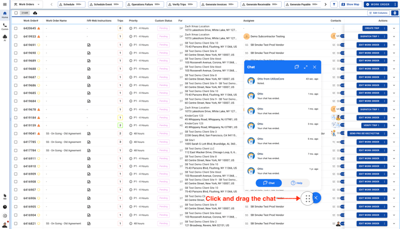The image size is (400, 229).
Task: Click Dispatch Trip 1 for 6419933
Action: click(x=370, y=36)
